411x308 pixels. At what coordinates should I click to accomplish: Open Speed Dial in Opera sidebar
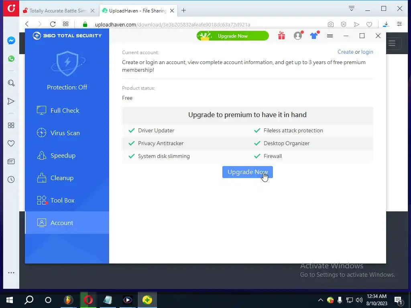click(11, 126)
